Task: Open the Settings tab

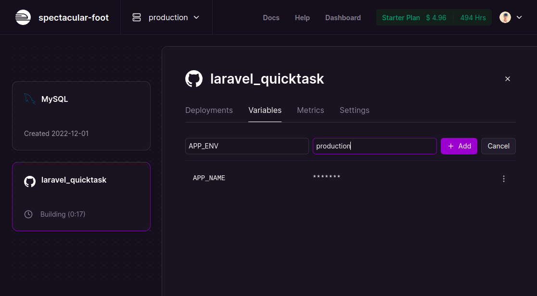Action: [354, 110]
